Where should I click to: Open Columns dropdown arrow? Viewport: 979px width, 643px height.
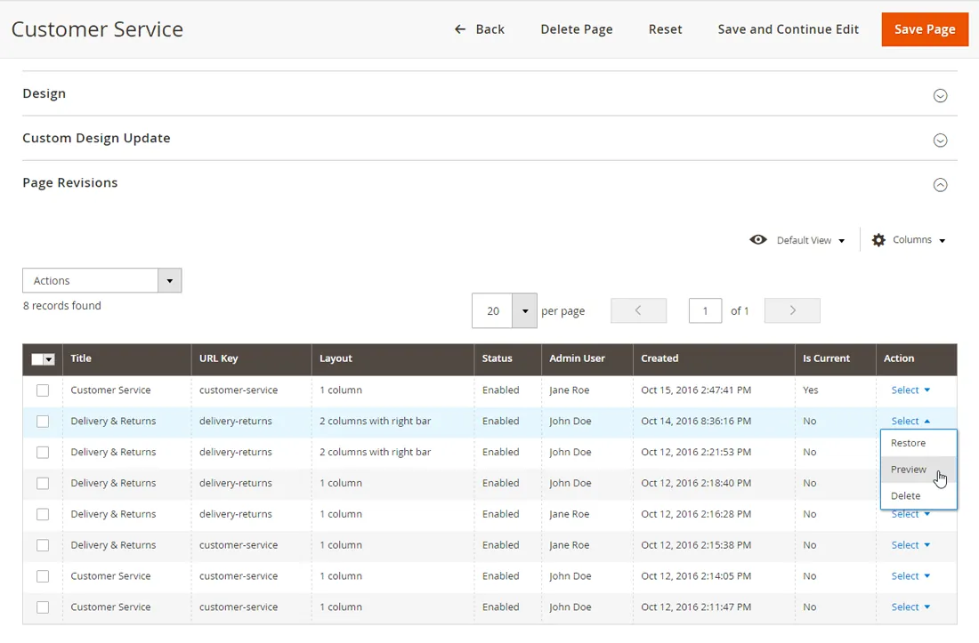943,241
